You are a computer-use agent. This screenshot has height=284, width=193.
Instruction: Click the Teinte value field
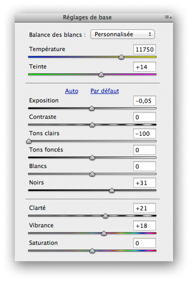click(x=144, y=67)
